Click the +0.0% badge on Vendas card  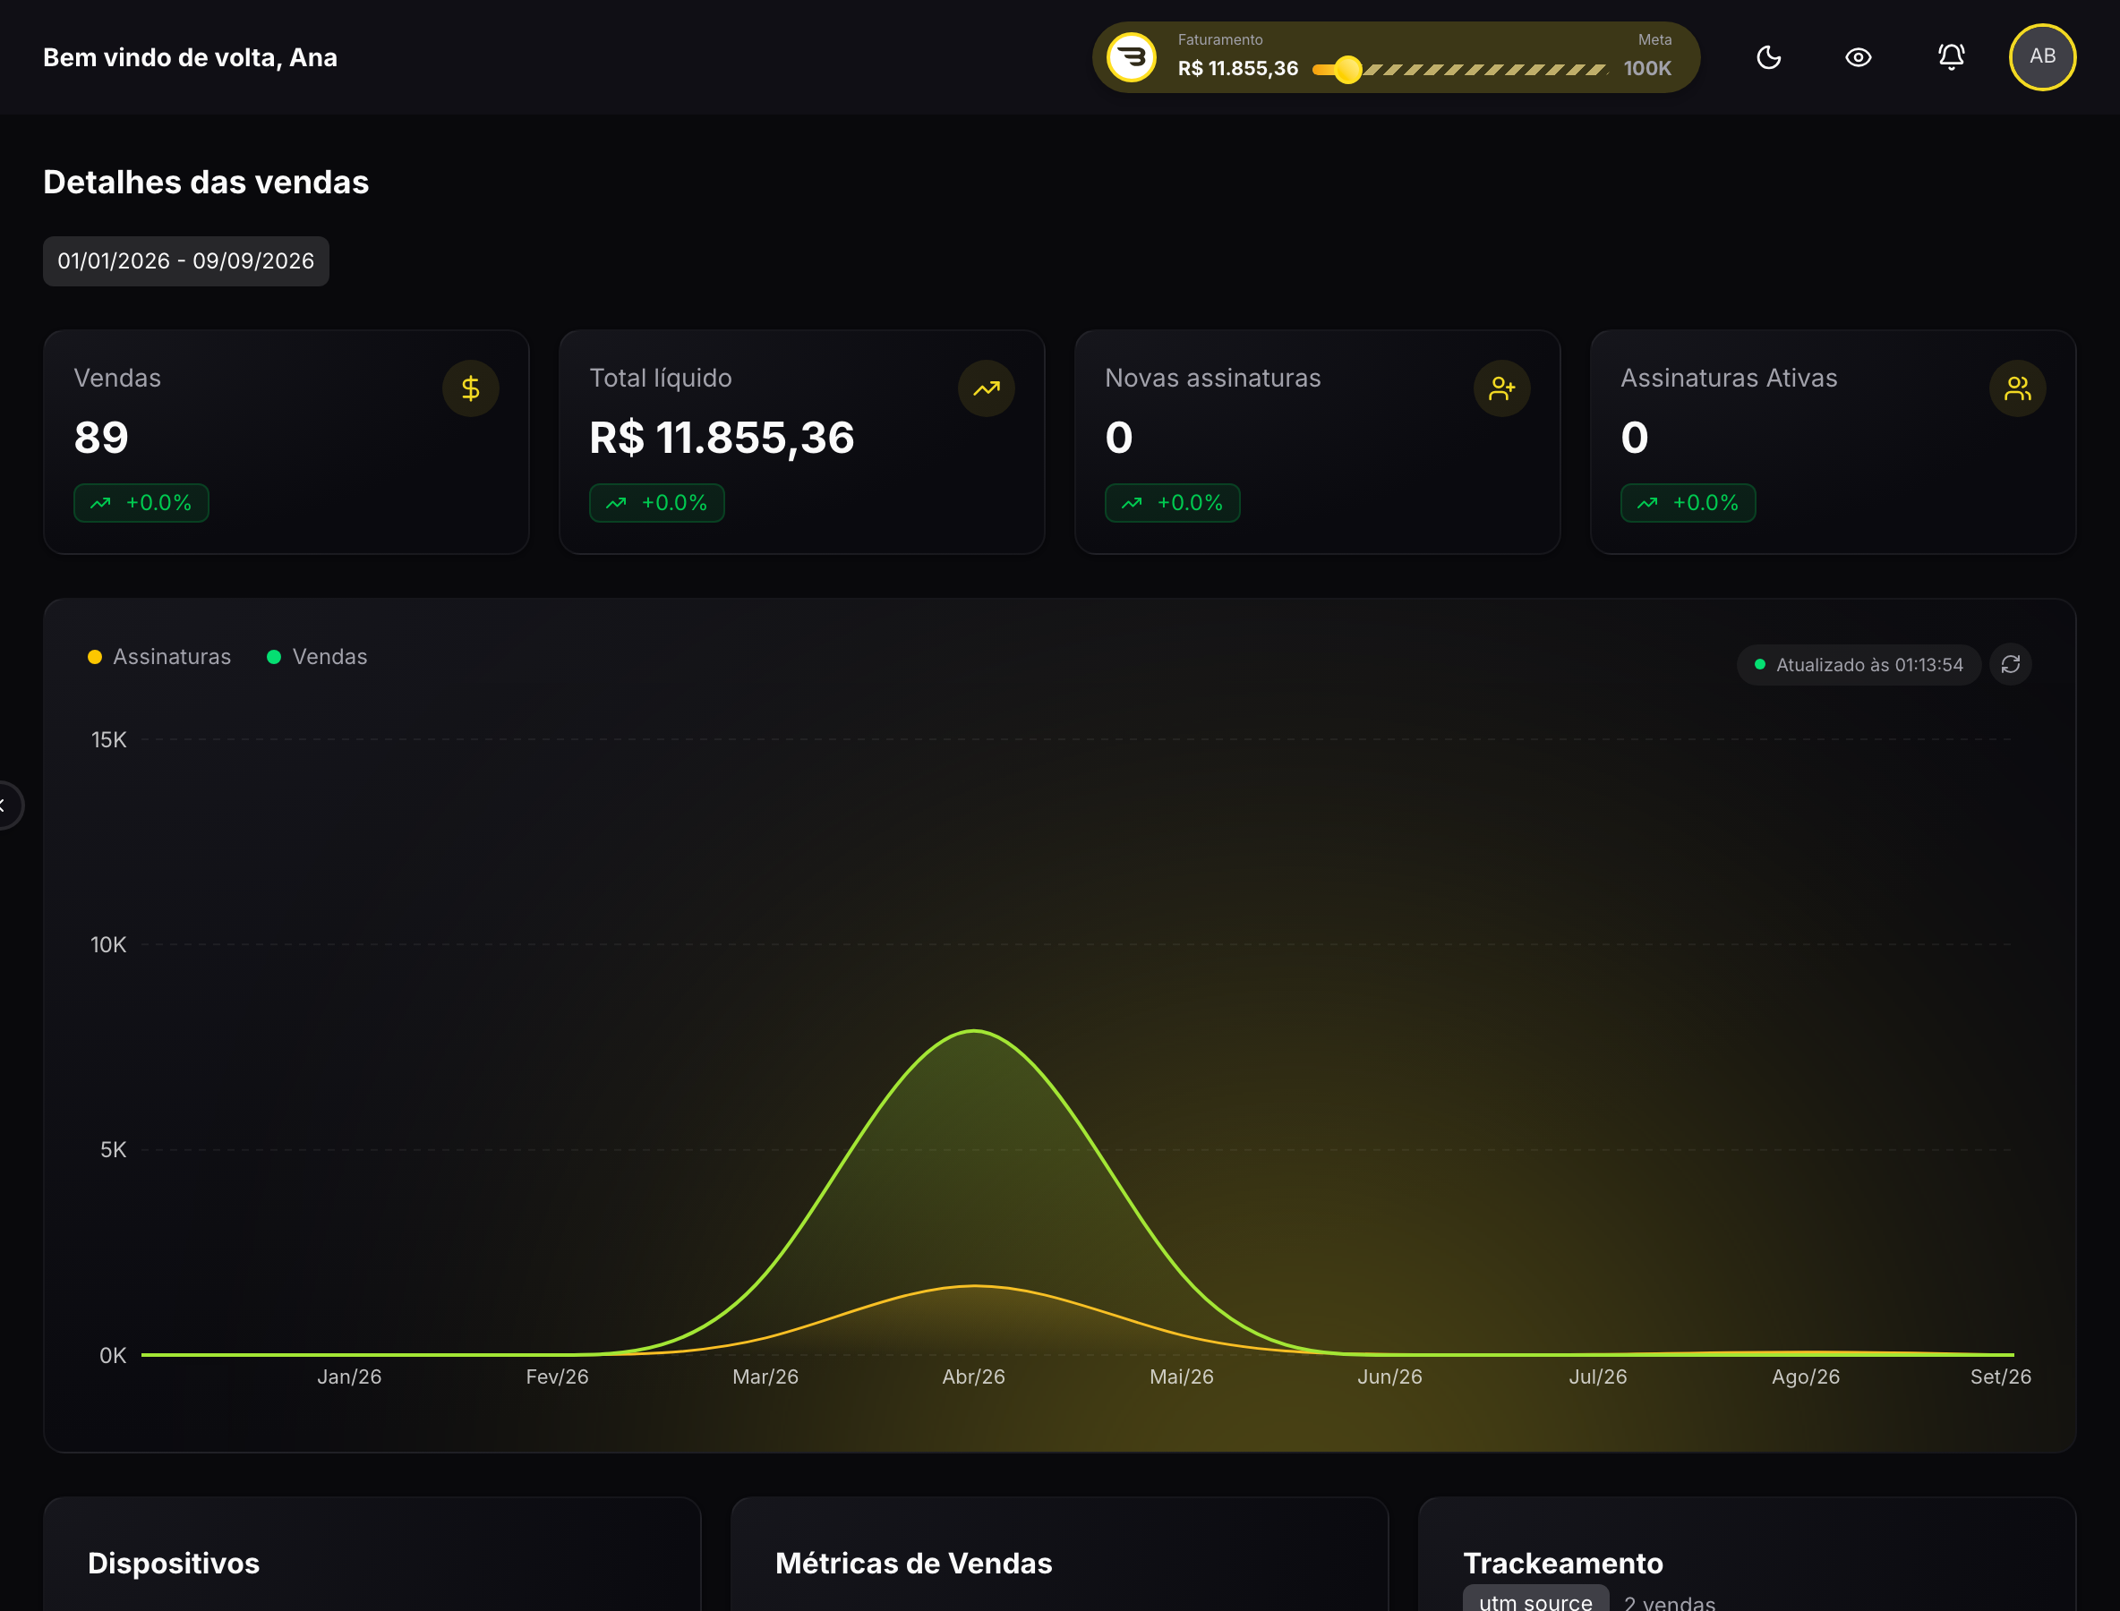[141, 502]
